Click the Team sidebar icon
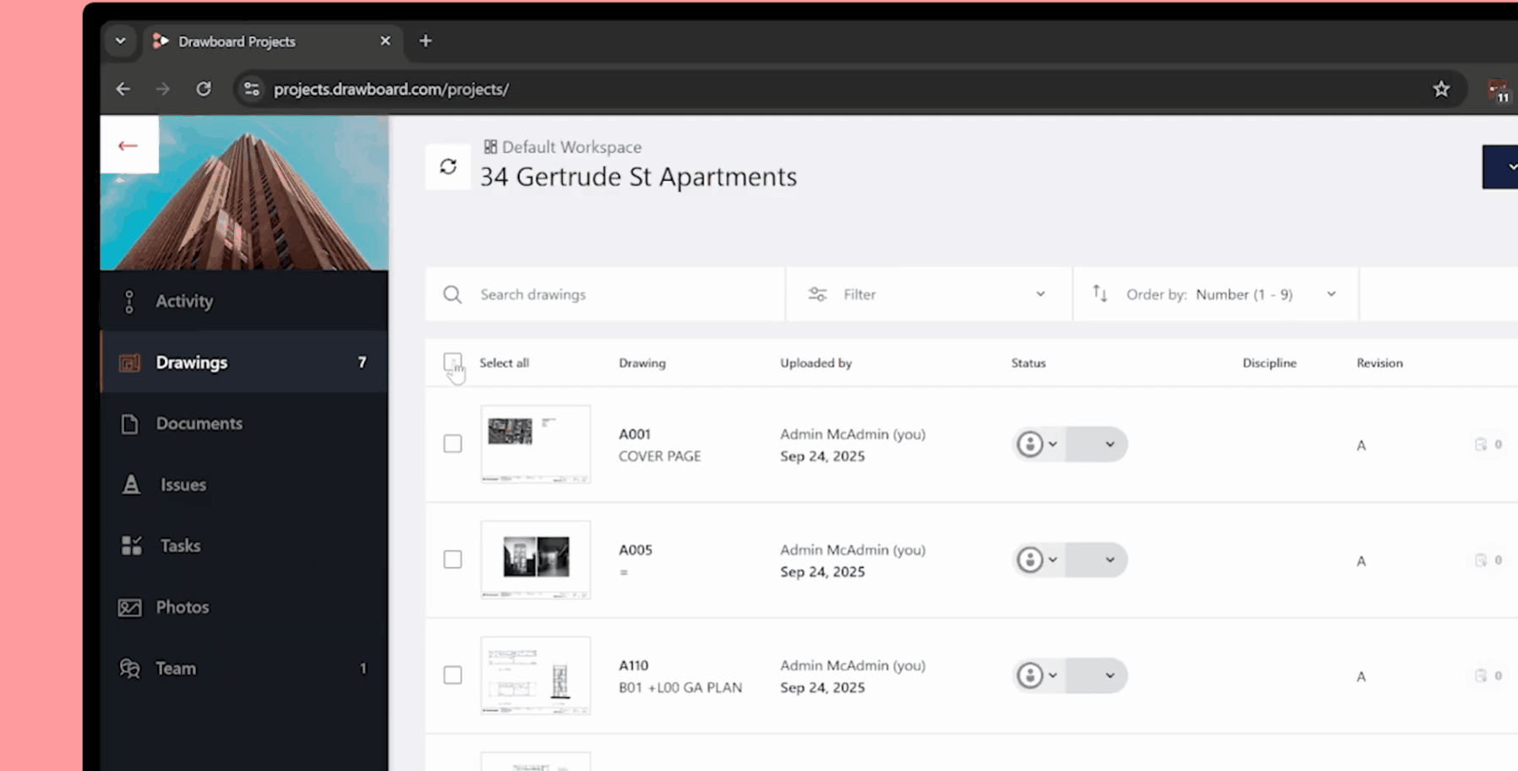This screenshot has width=1518, height=771. (129, 668)
